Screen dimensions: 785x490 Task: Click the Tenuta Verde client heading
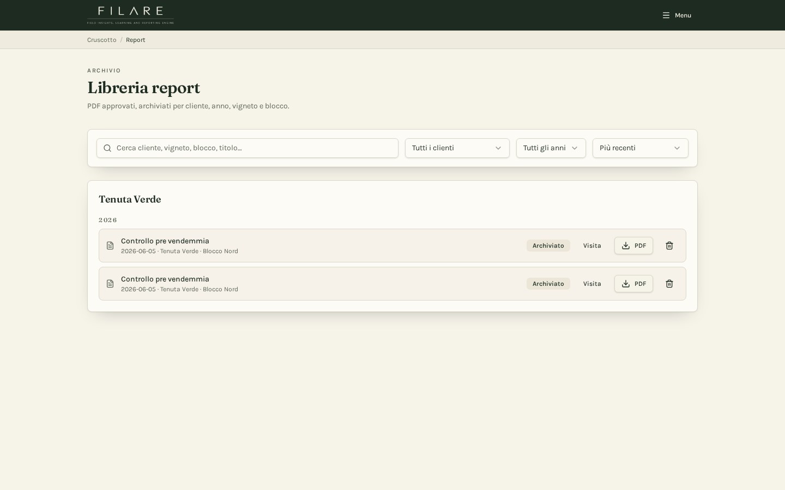(130, 199)
